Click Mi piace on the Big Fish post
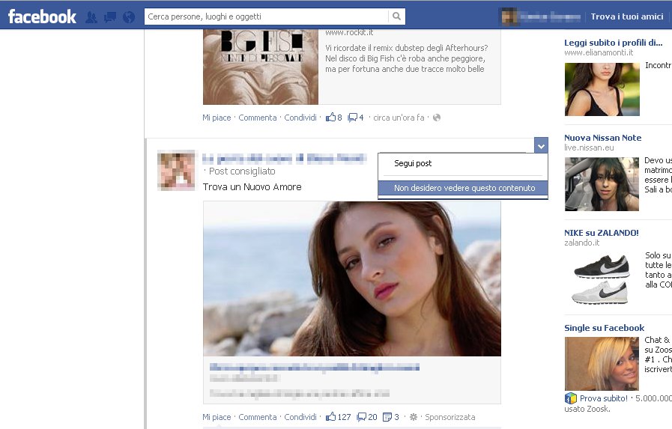The width and height of the screenshot is (672, 429). [217, 118]
